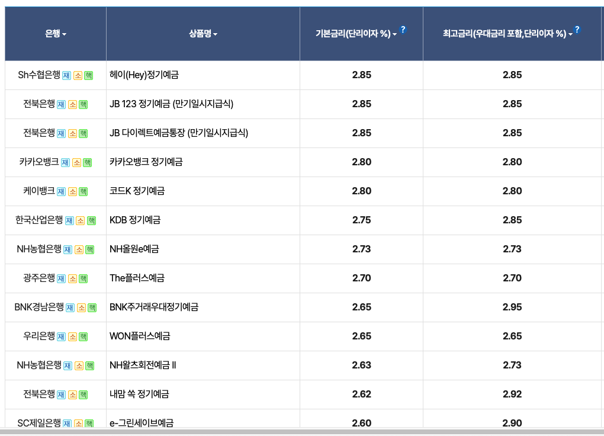Click bank name 케이뱅크
Image resolution: width=604 pixels, height=436 pixels.
[x=39, y=191]
